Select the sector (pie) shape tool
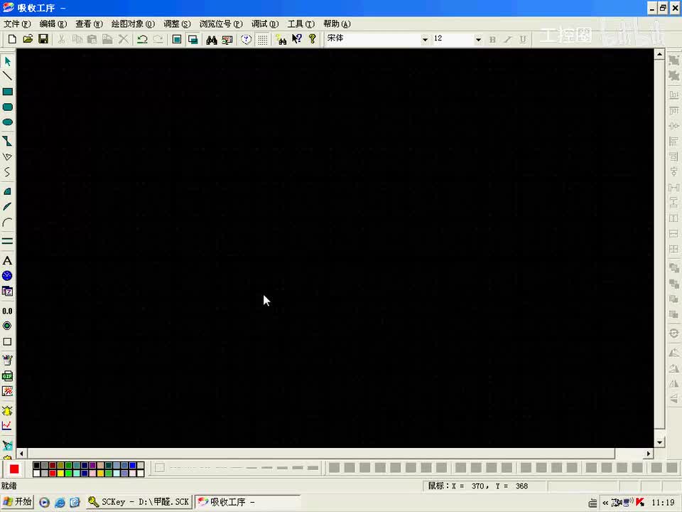The image size is (682, 512). click(7, 191)
